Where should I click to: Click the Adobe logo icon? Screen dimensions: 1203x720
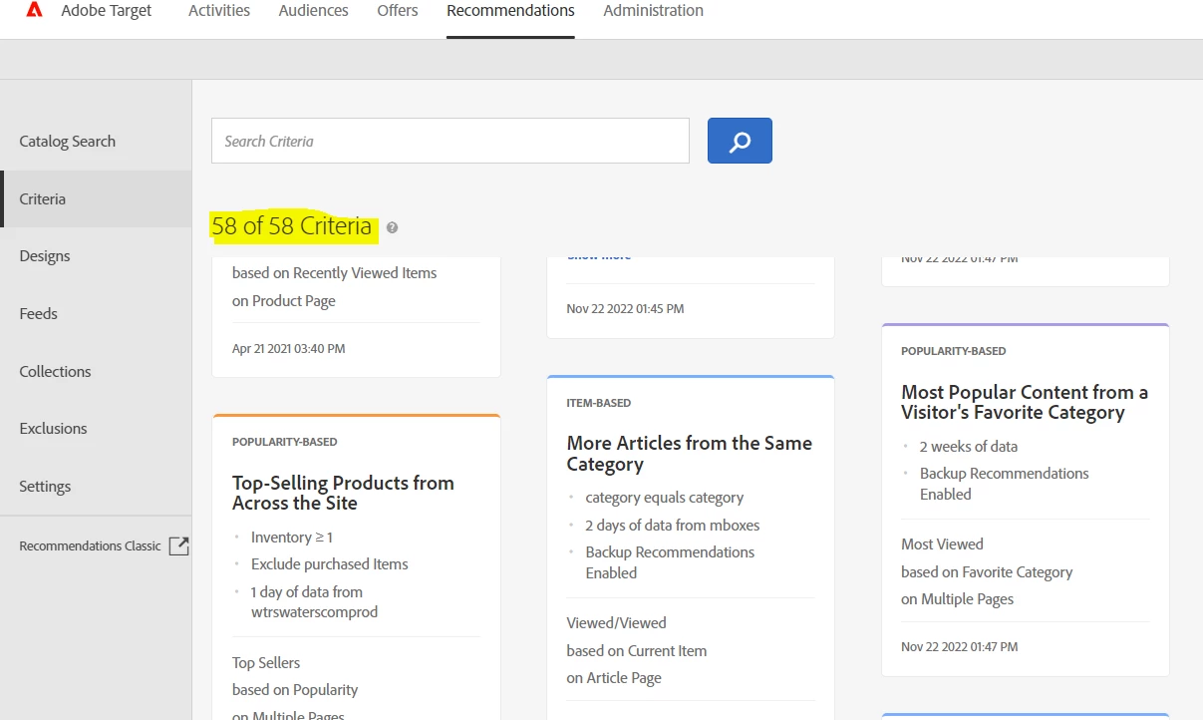pos(34,11)
